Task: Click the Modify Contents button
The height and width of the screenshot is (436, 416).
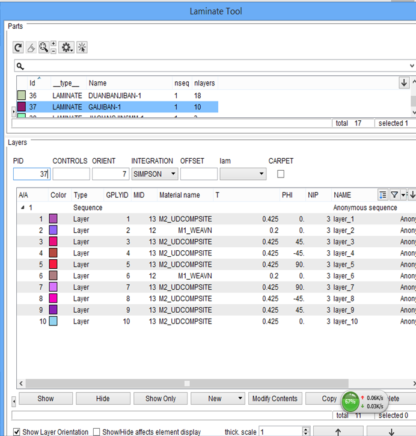Action: pos(275,399)
